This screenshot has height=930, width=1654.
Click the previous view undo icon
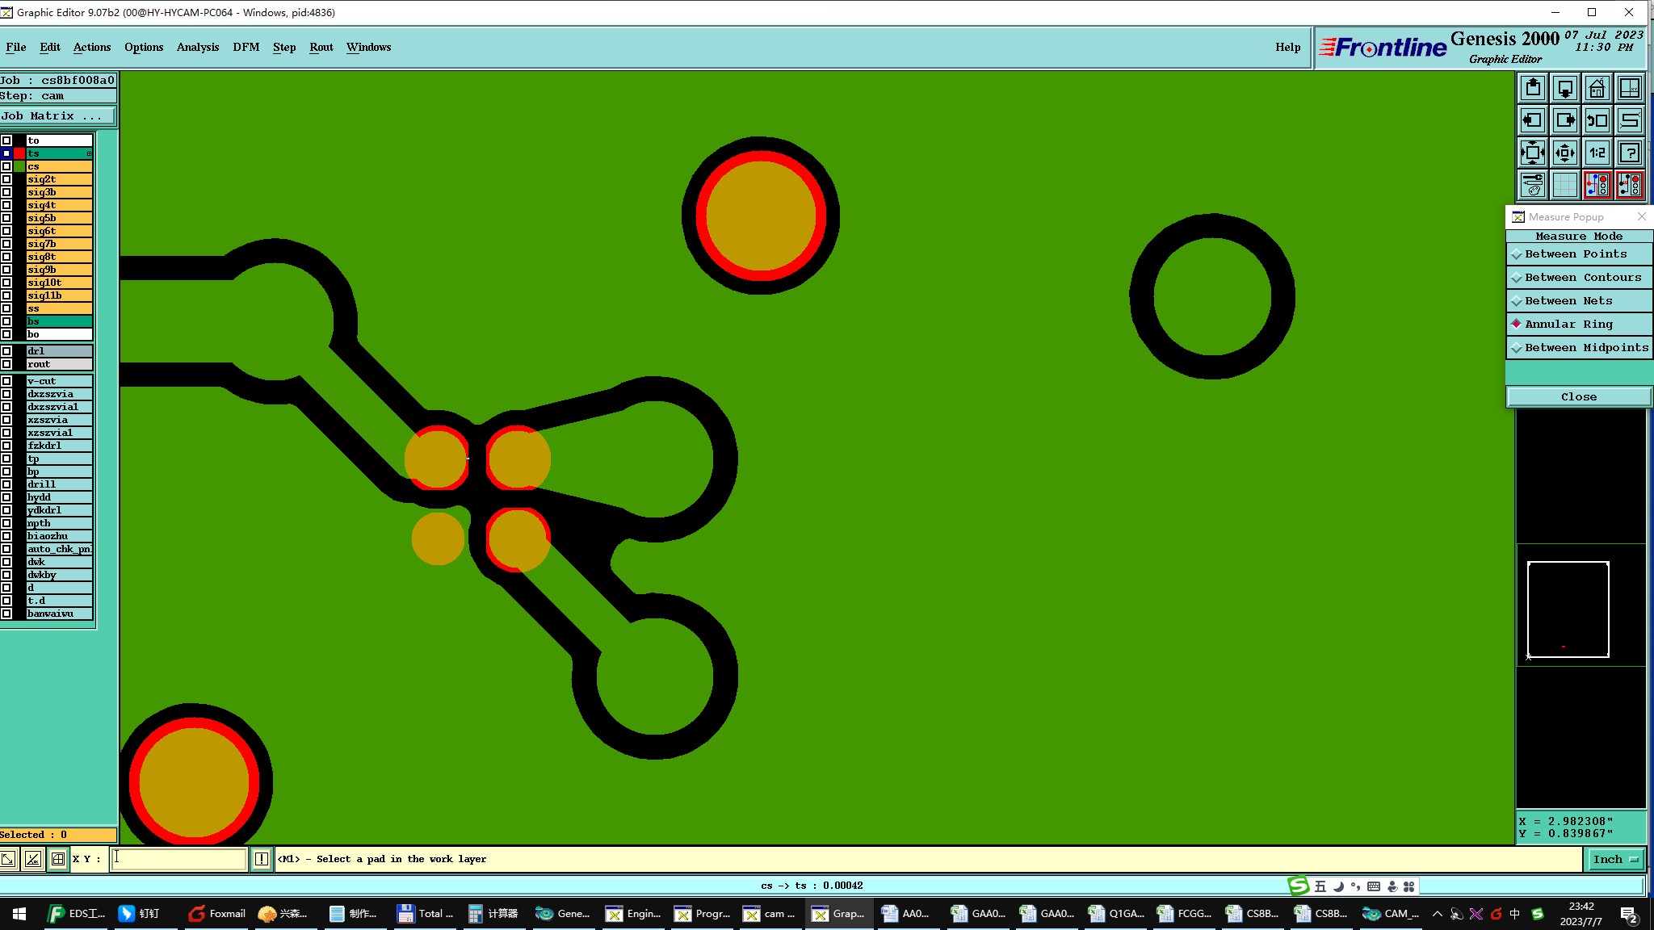[1597, 120]
